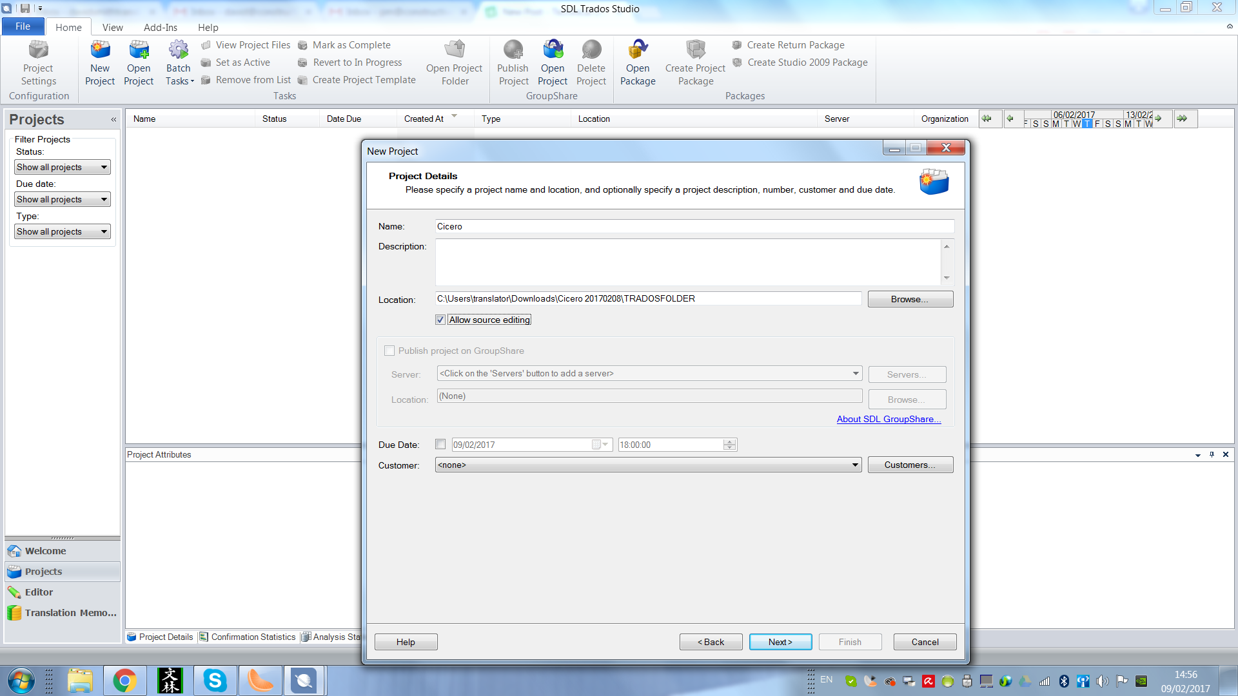Click GroupShare Open Project icon
Viewport: 1238px width, 696px height.
pyautogui.click(x=553, y=63)
